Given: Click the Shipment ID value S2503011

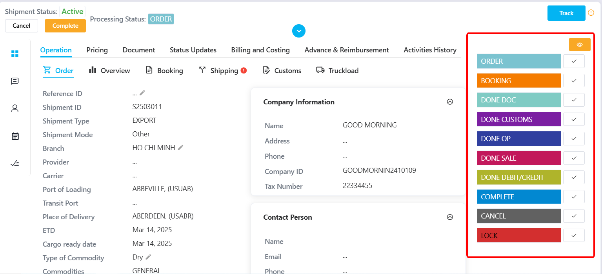Looking at the screenshot, I should pyautogui.click(x=147, y=107).
